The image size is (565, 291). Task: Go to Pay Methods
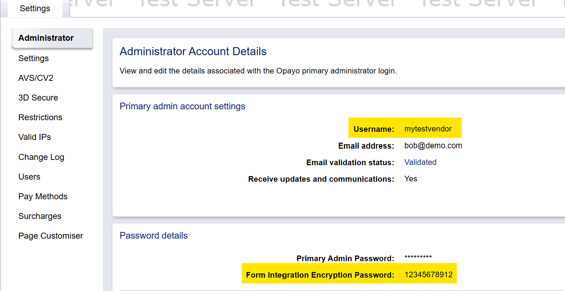[43, 196]
